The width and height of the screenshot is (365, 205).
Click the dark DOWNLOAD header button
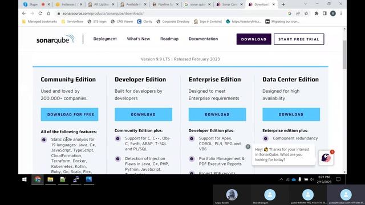pos(254,39)
